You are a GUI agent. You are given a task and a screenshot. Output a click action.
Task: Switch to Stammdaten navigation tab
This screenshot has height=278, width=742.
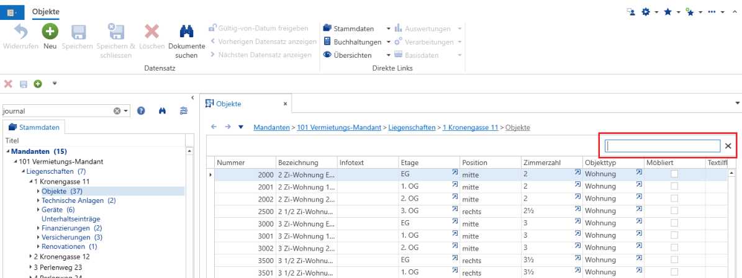coord(34,127)
